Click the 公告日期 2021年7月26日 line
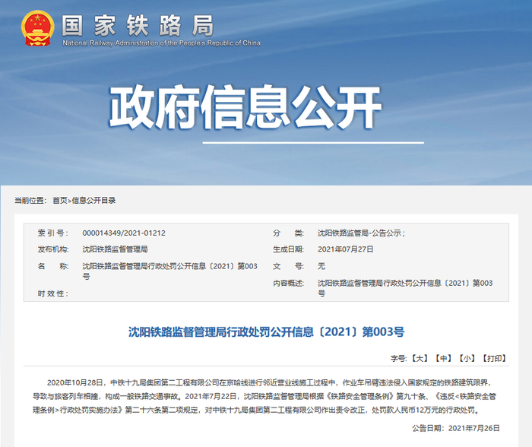 456,428
